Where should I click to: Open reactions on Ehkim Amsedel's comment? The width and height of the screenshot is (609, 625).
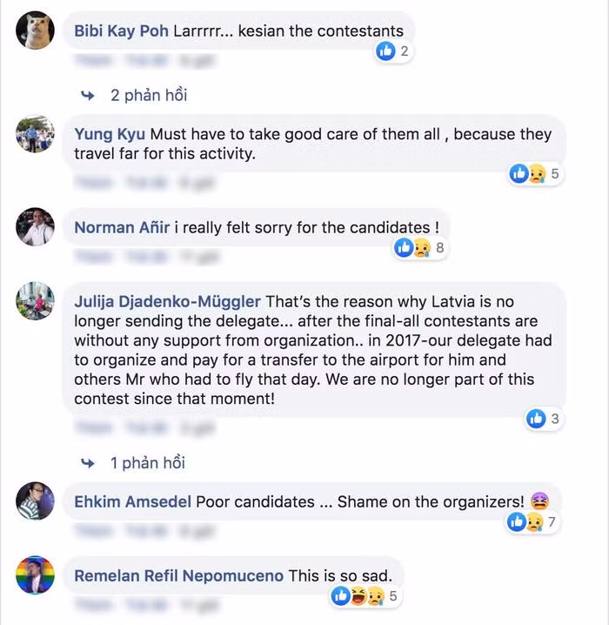(525, 522)
